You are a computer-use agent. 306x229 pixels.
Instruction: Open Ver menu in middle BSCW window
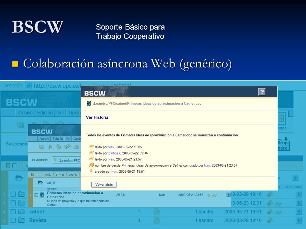[x=68, y=139]
